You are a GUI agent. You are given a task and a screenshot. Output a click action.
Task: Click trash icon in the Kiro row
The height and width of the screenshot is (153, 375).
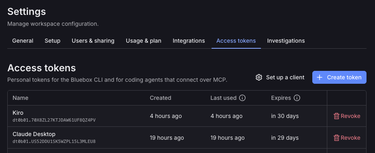337,116
